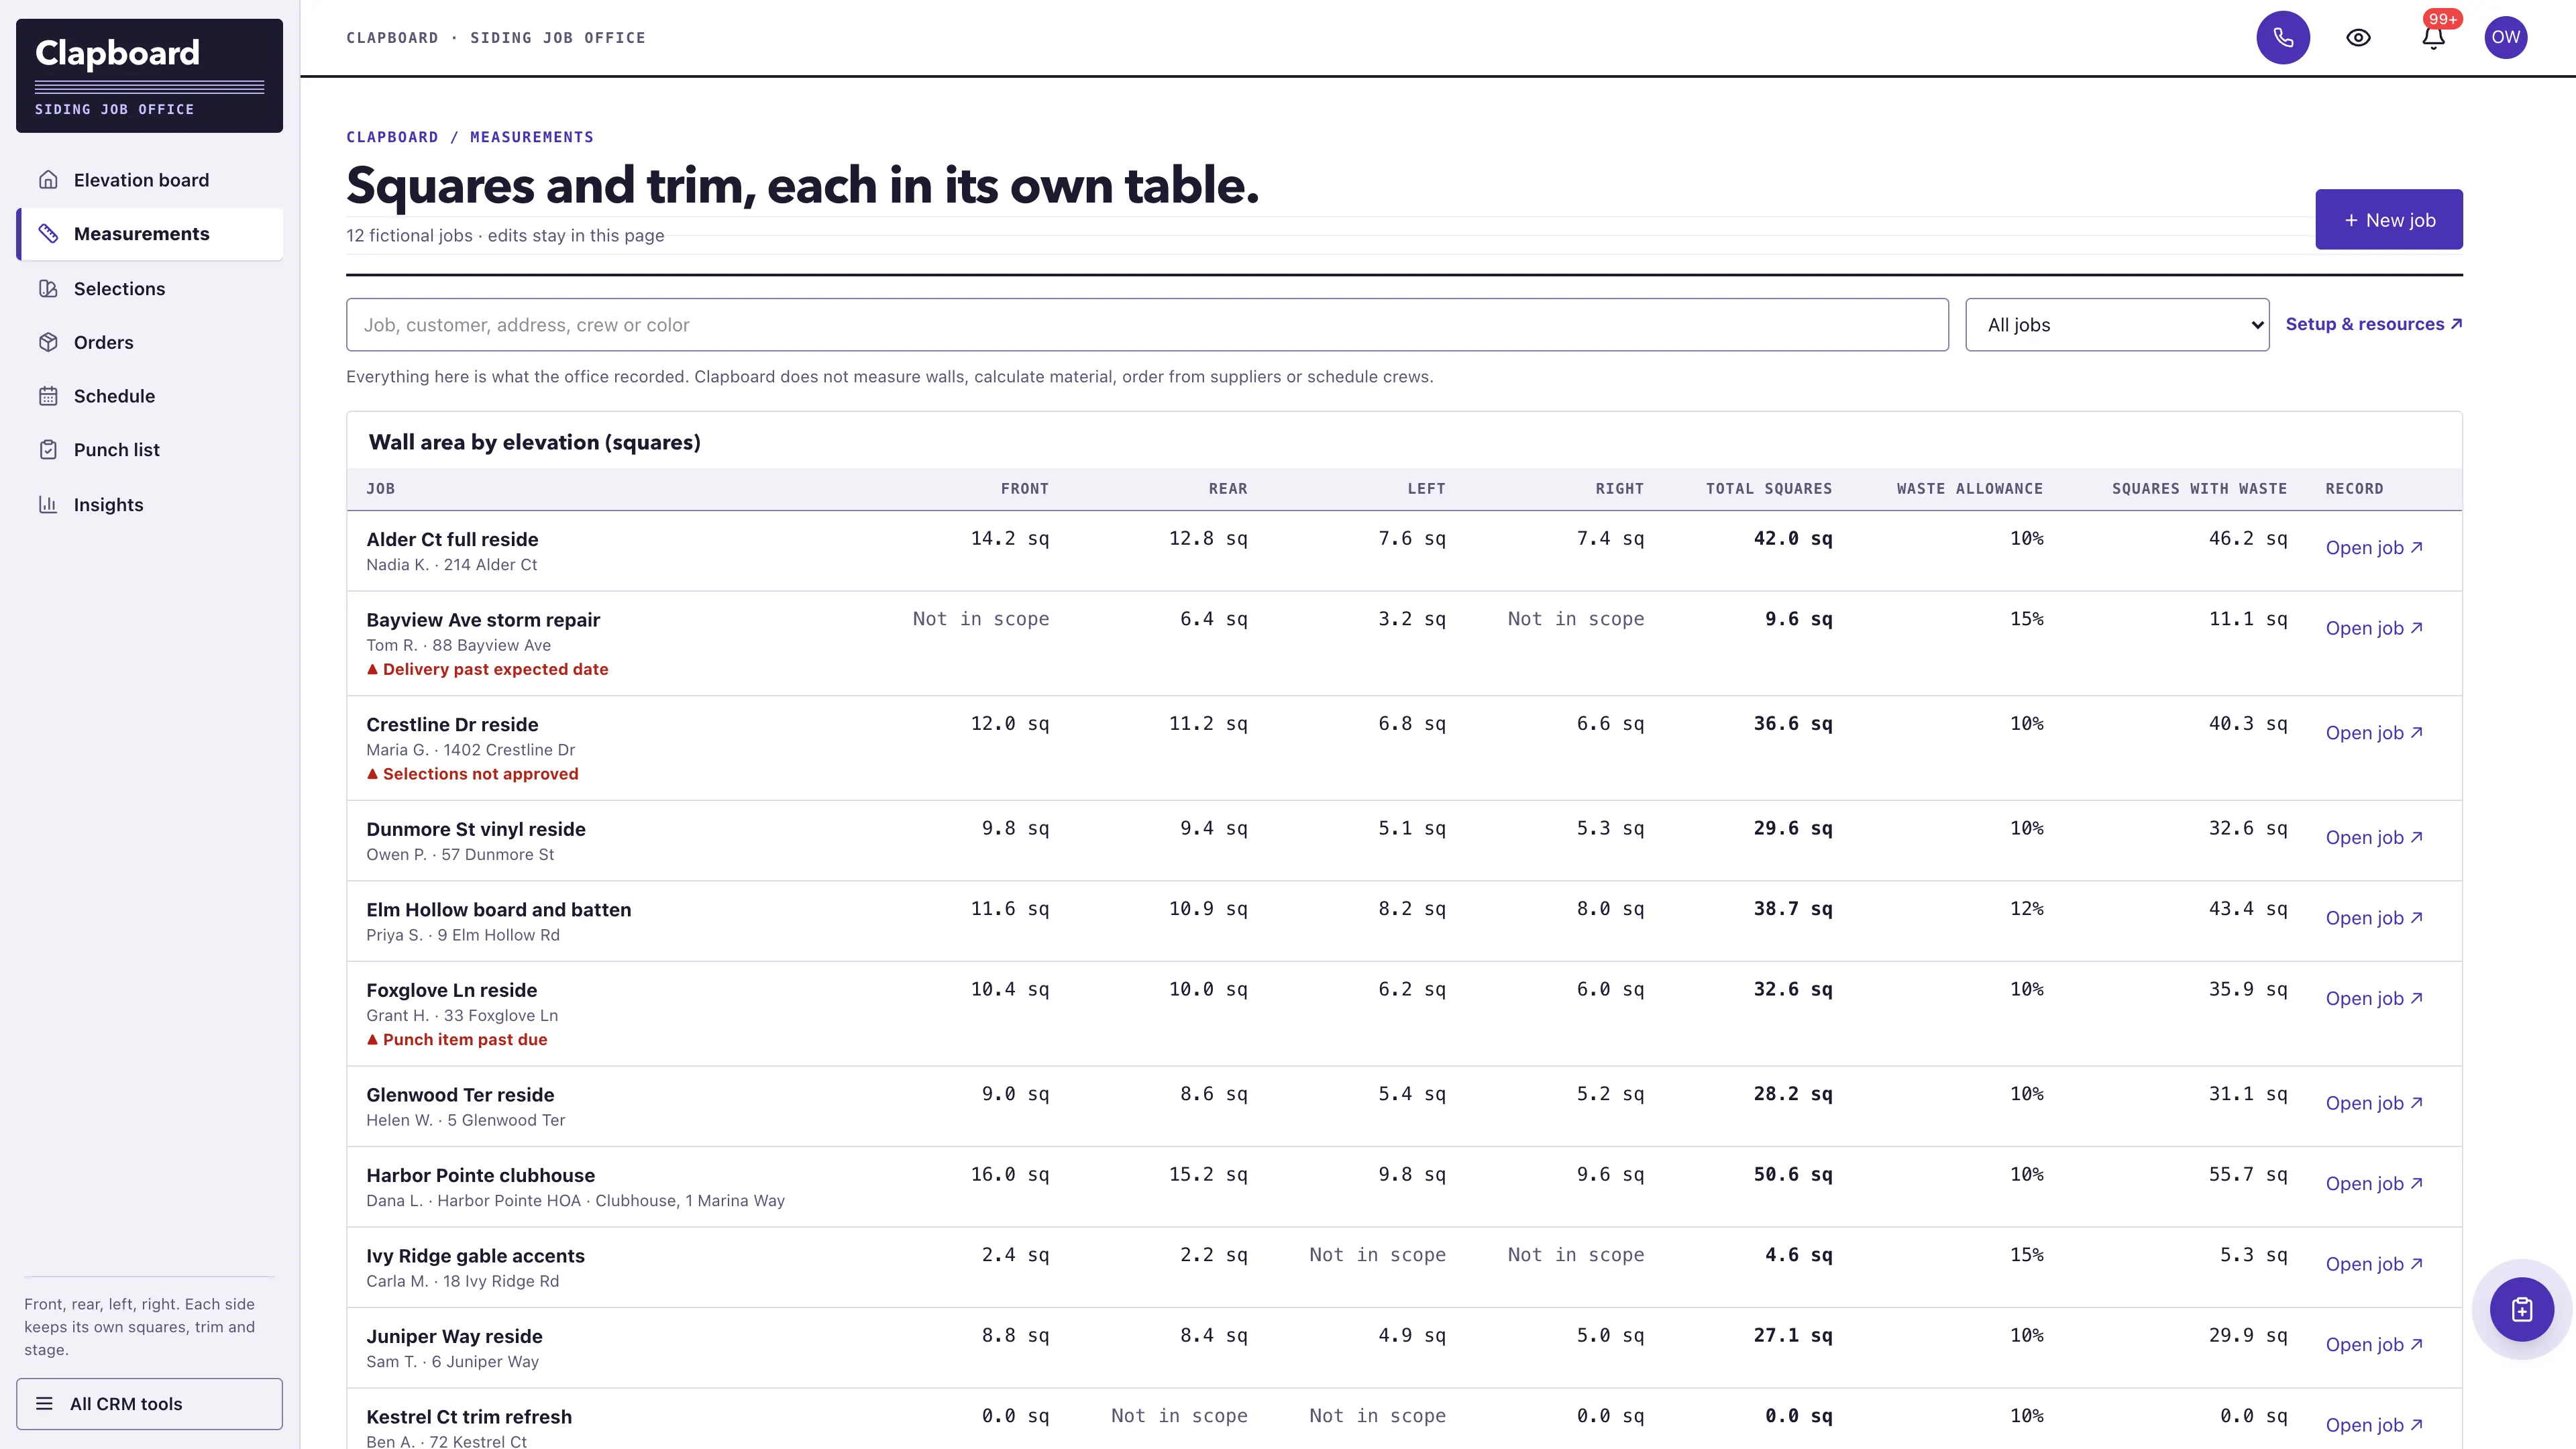Open job for Foxglove Ln reside

pos(2374,998)
